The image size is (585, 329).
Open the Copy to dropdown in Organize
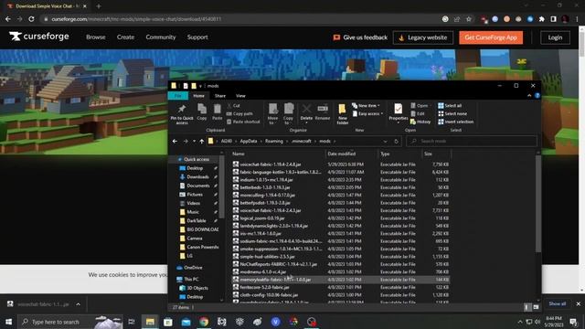tap(289, 113)
